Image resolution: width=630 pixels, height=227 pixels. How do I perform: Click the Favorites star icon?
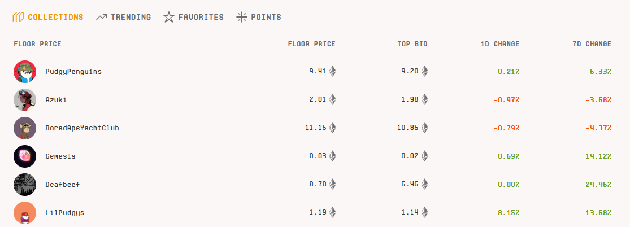169,18
